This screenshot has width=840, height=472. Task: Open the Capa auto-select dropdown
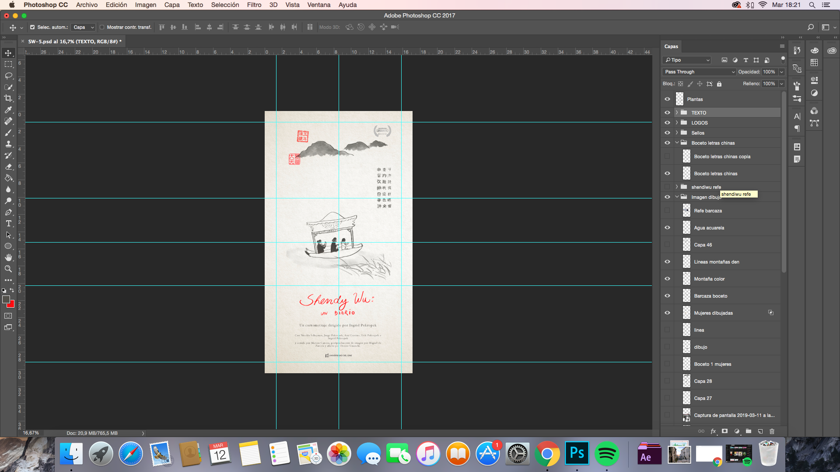[84, 27]
